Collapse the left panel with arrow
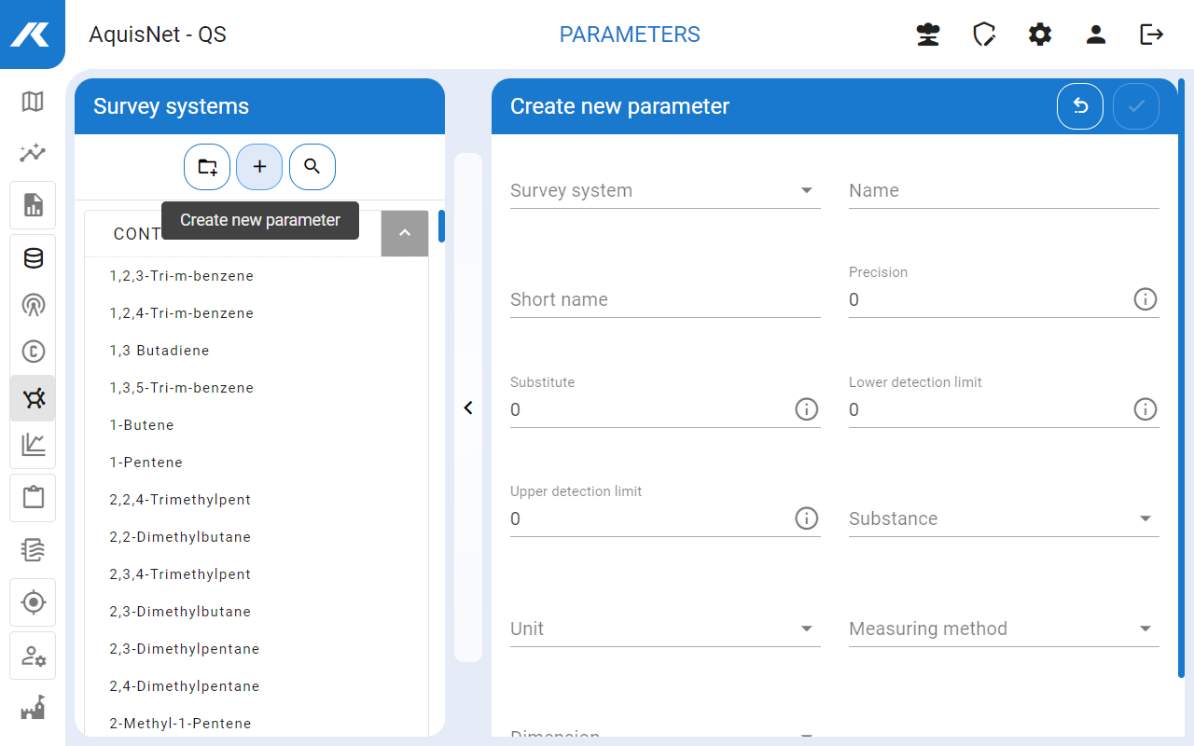The image size is (1194, 746). 468,408
